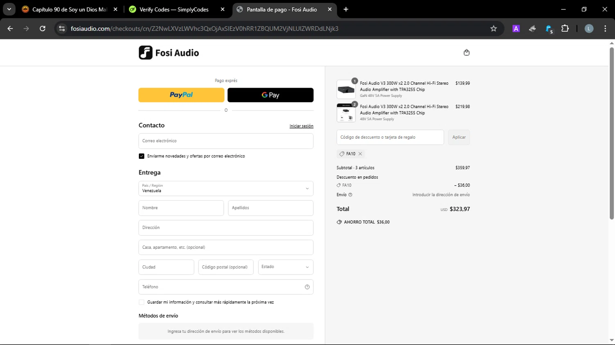Click the Iniciar sesión link
Viewport: 615px width, 345px height.
click(x=301, y=126)
